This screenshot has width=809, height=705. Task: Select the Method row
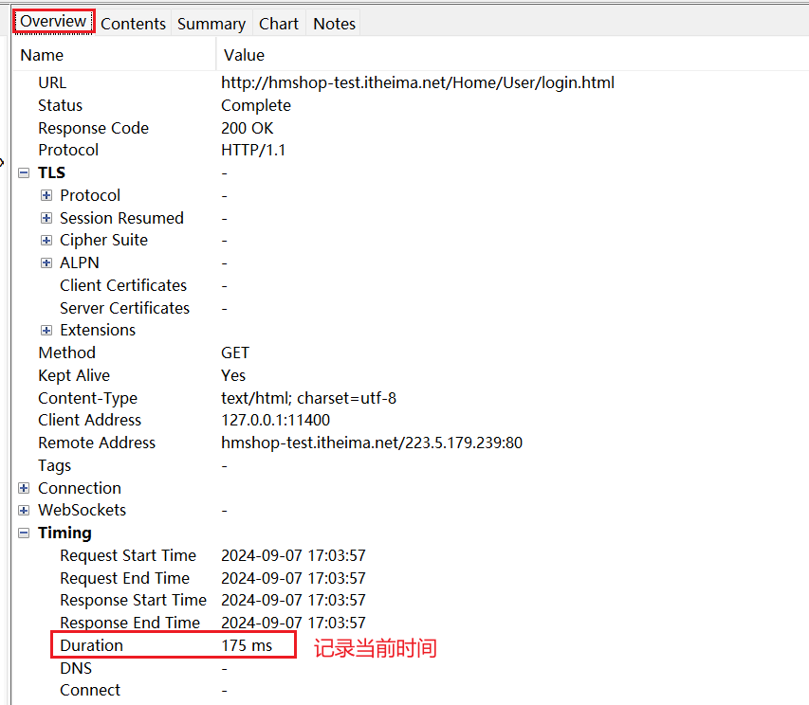pyautogui.click(x=67, y=353)
